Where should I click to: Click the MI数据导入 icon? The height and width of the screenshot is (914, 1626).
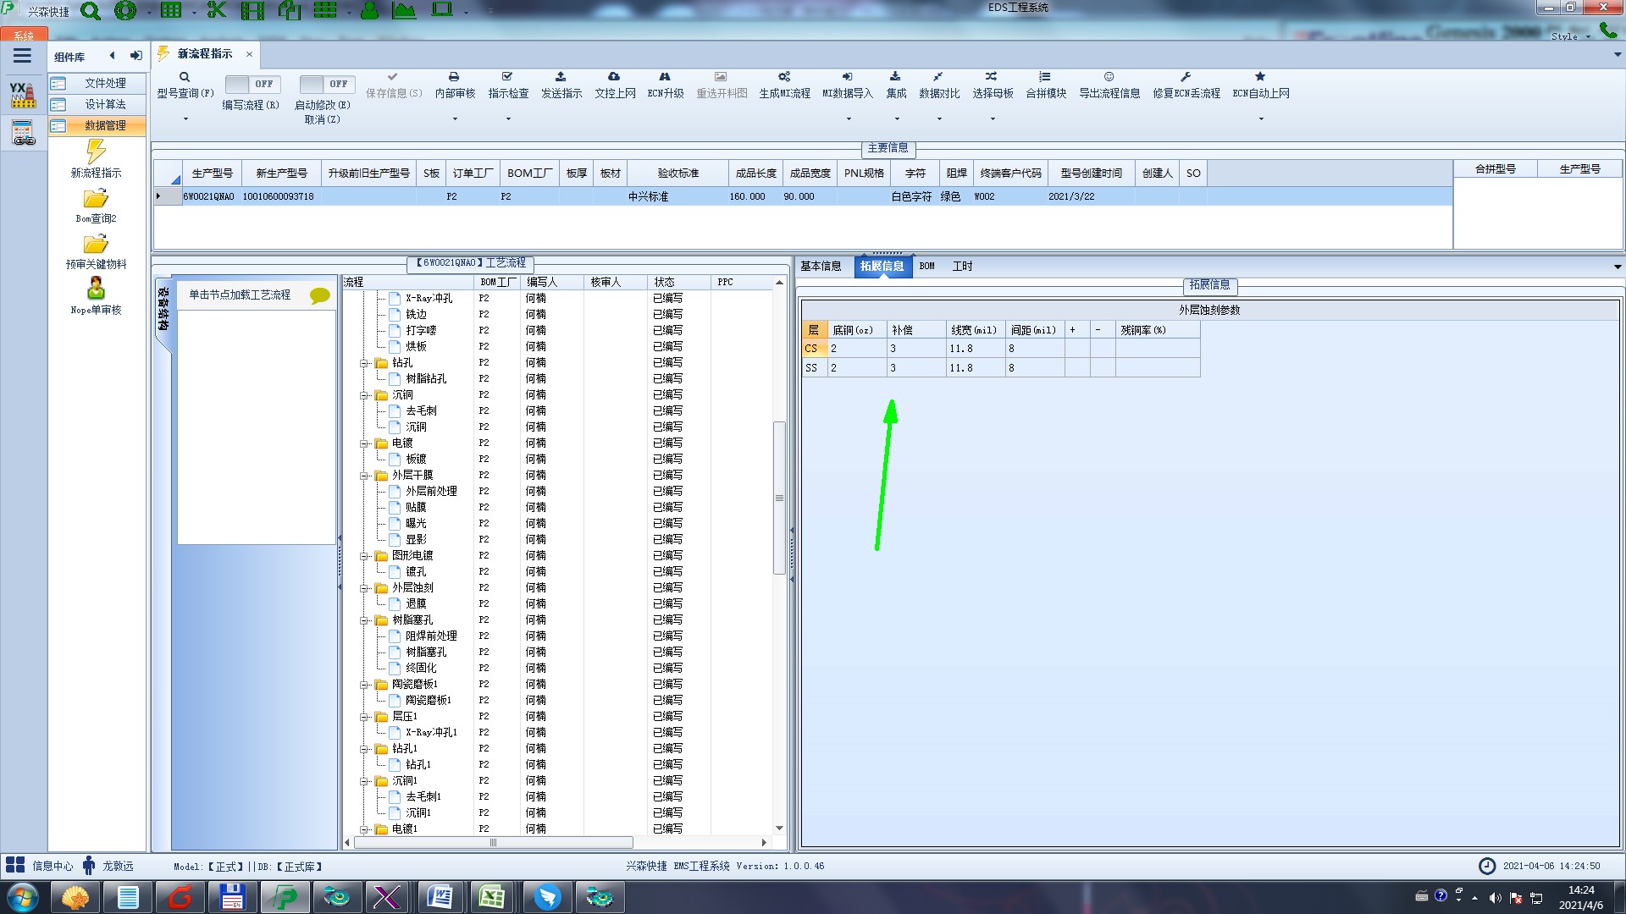pyautogui.click(x=848, y=77)
